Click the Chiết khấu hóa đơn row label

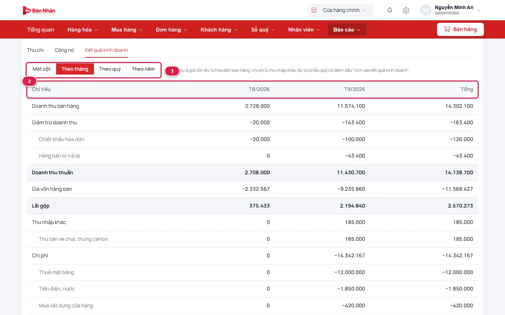pos(61,139)
